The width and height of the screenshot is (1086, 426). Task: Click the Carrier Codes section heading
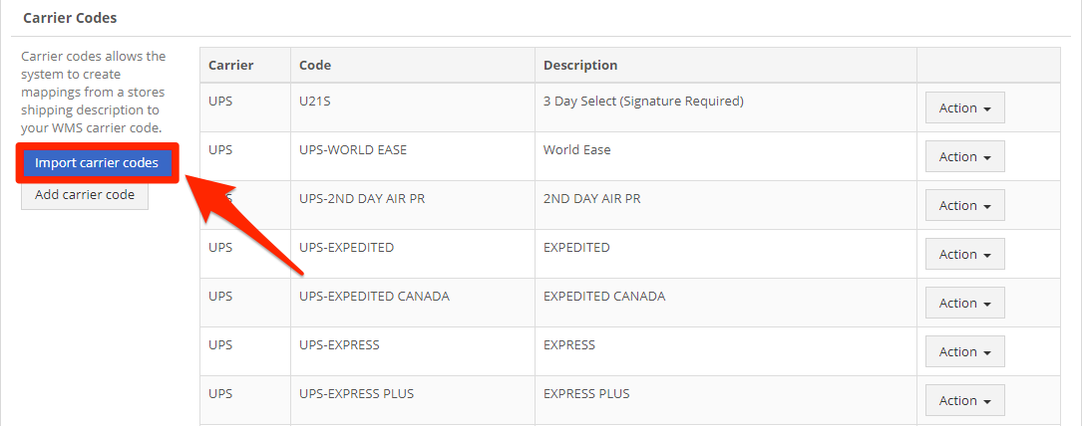[70, 18]
